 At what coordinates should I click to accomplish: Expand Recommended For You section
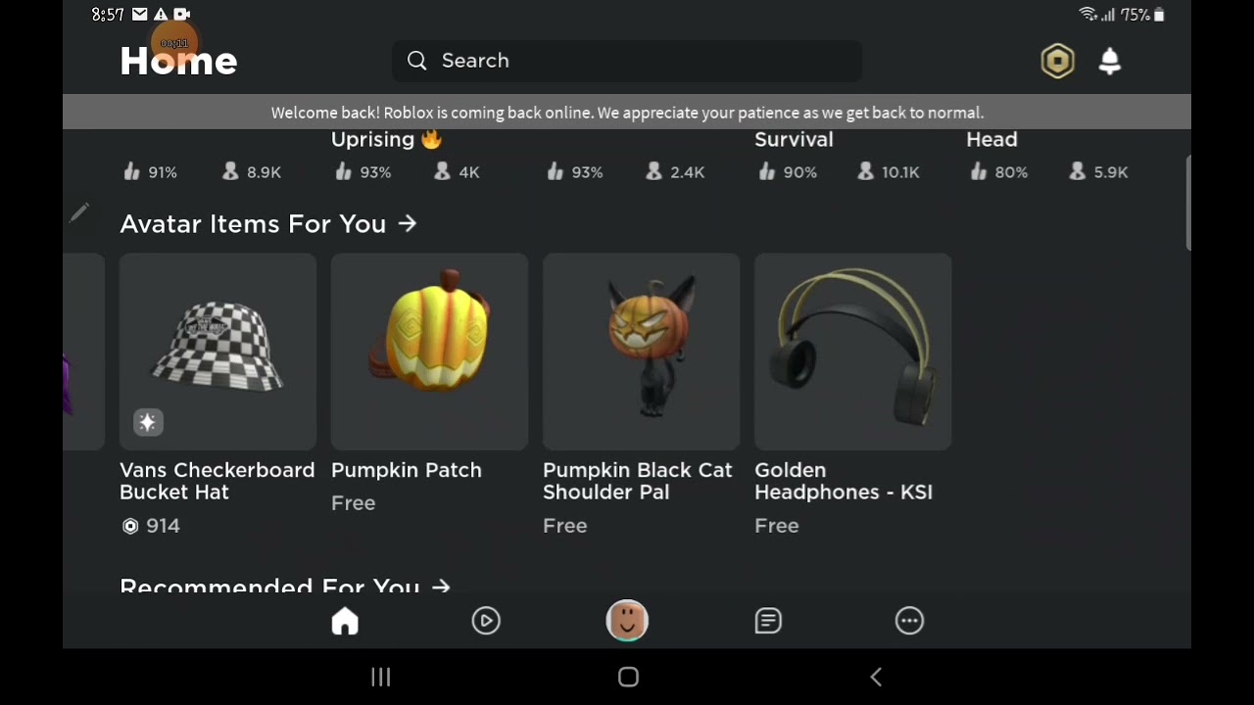[x=285, y=586]
